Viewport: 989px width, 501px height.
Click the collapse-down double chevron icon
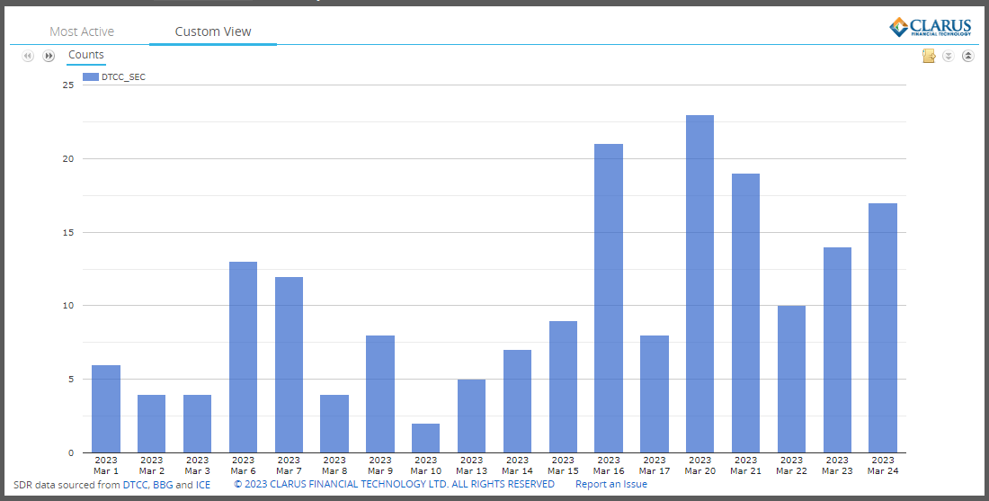click(x=948, y=56)
